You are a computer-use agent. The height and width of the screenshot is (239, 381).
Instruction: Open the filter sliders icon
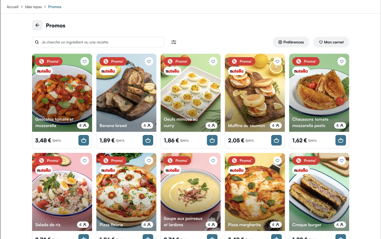tap(174, 42)
